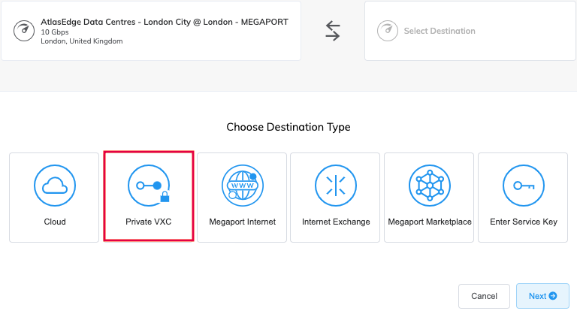This screenshot has width=577, height=326.
Task: Click the Cloud label text
Action: click(55, 222)
